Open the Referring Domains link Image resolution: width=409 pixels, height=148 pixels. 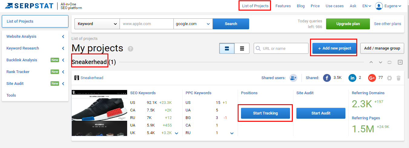[368, 93]
